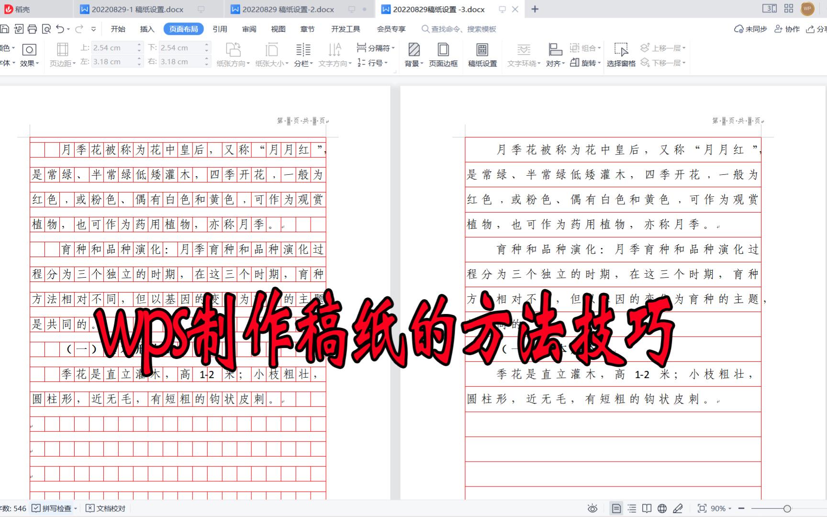Click the top margin 2.54 cm field
The width and height of the screenshot is (827, 517).
(113, 48)
